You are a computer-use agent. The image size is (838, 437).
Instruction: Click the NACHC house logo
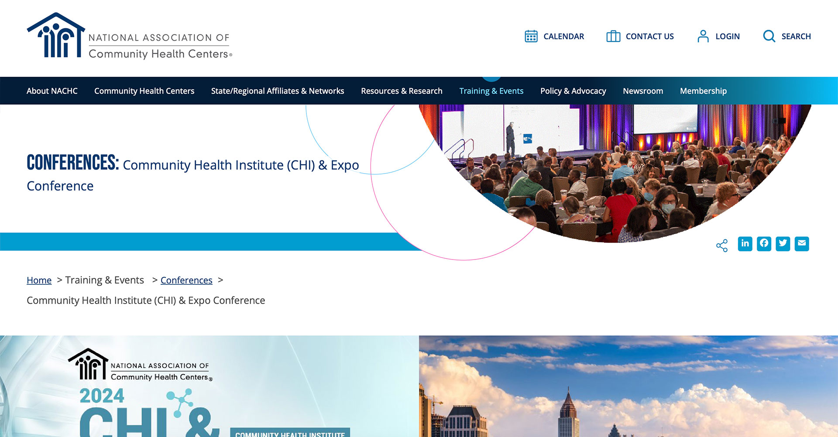[56, 35]
